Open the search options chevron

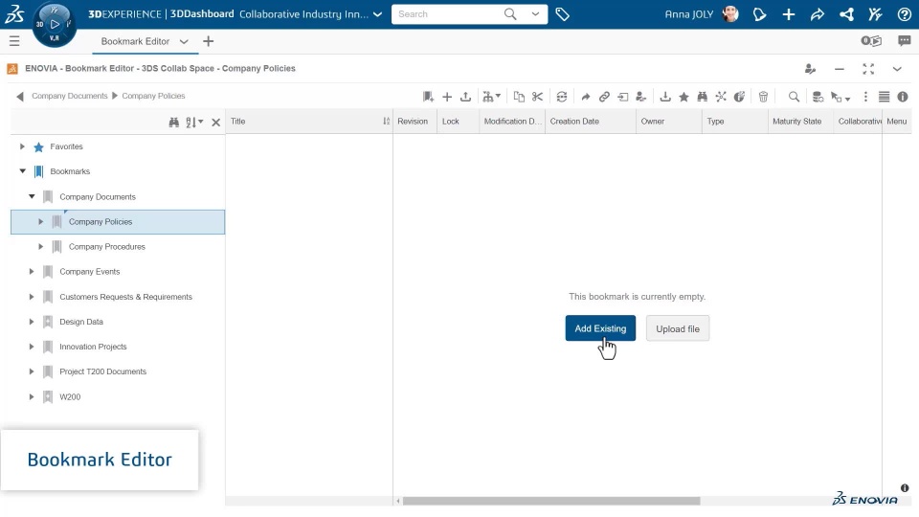click(x=535, y=14)
